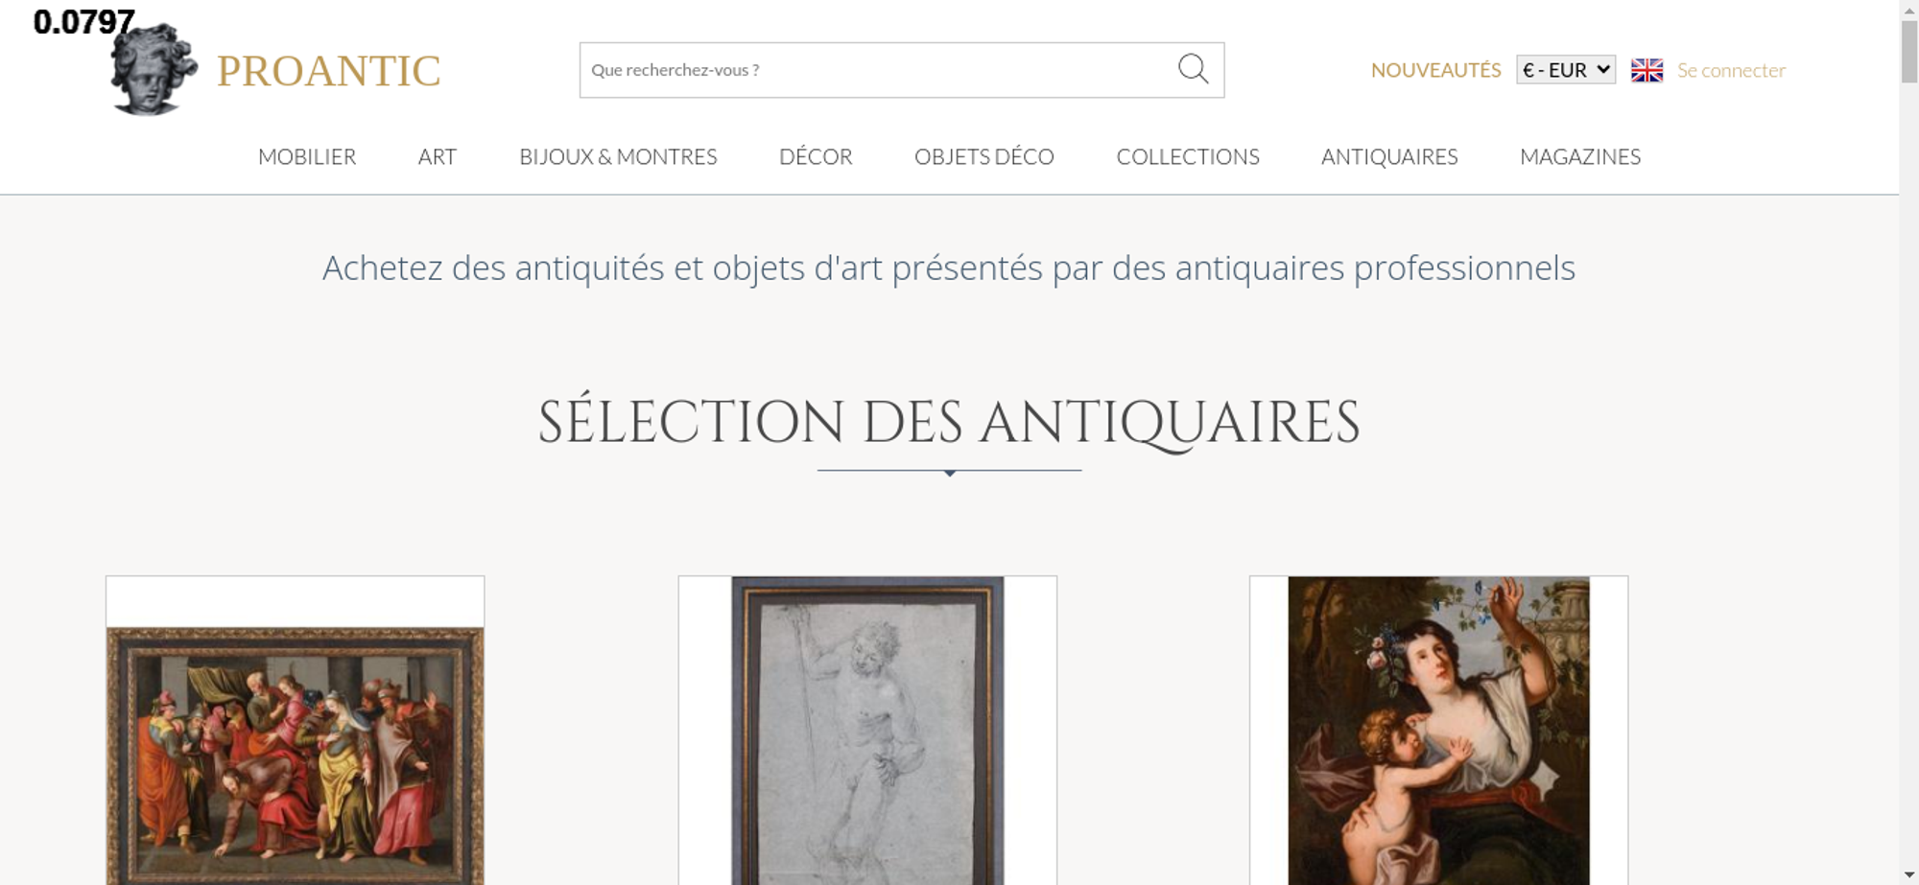
Task: Click the Proantic cherub head logo
Action: 154,70
